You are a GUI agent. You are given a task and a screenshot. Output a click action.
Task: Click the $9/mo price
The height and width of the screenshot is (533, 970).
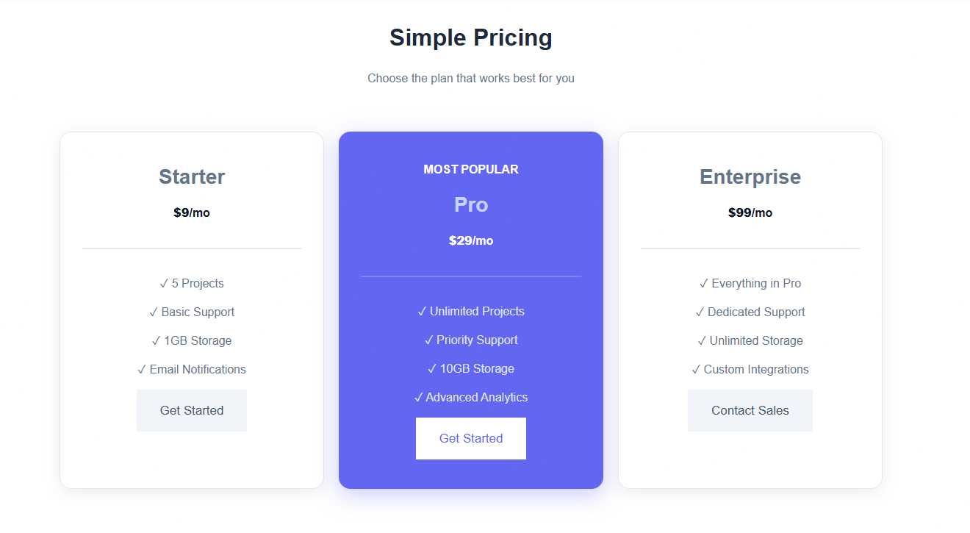pos(192,213)
